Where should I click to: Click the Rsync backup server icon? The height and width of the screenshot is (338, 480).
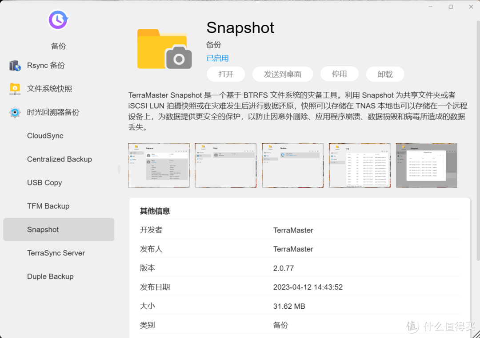(x=15, y=65)
